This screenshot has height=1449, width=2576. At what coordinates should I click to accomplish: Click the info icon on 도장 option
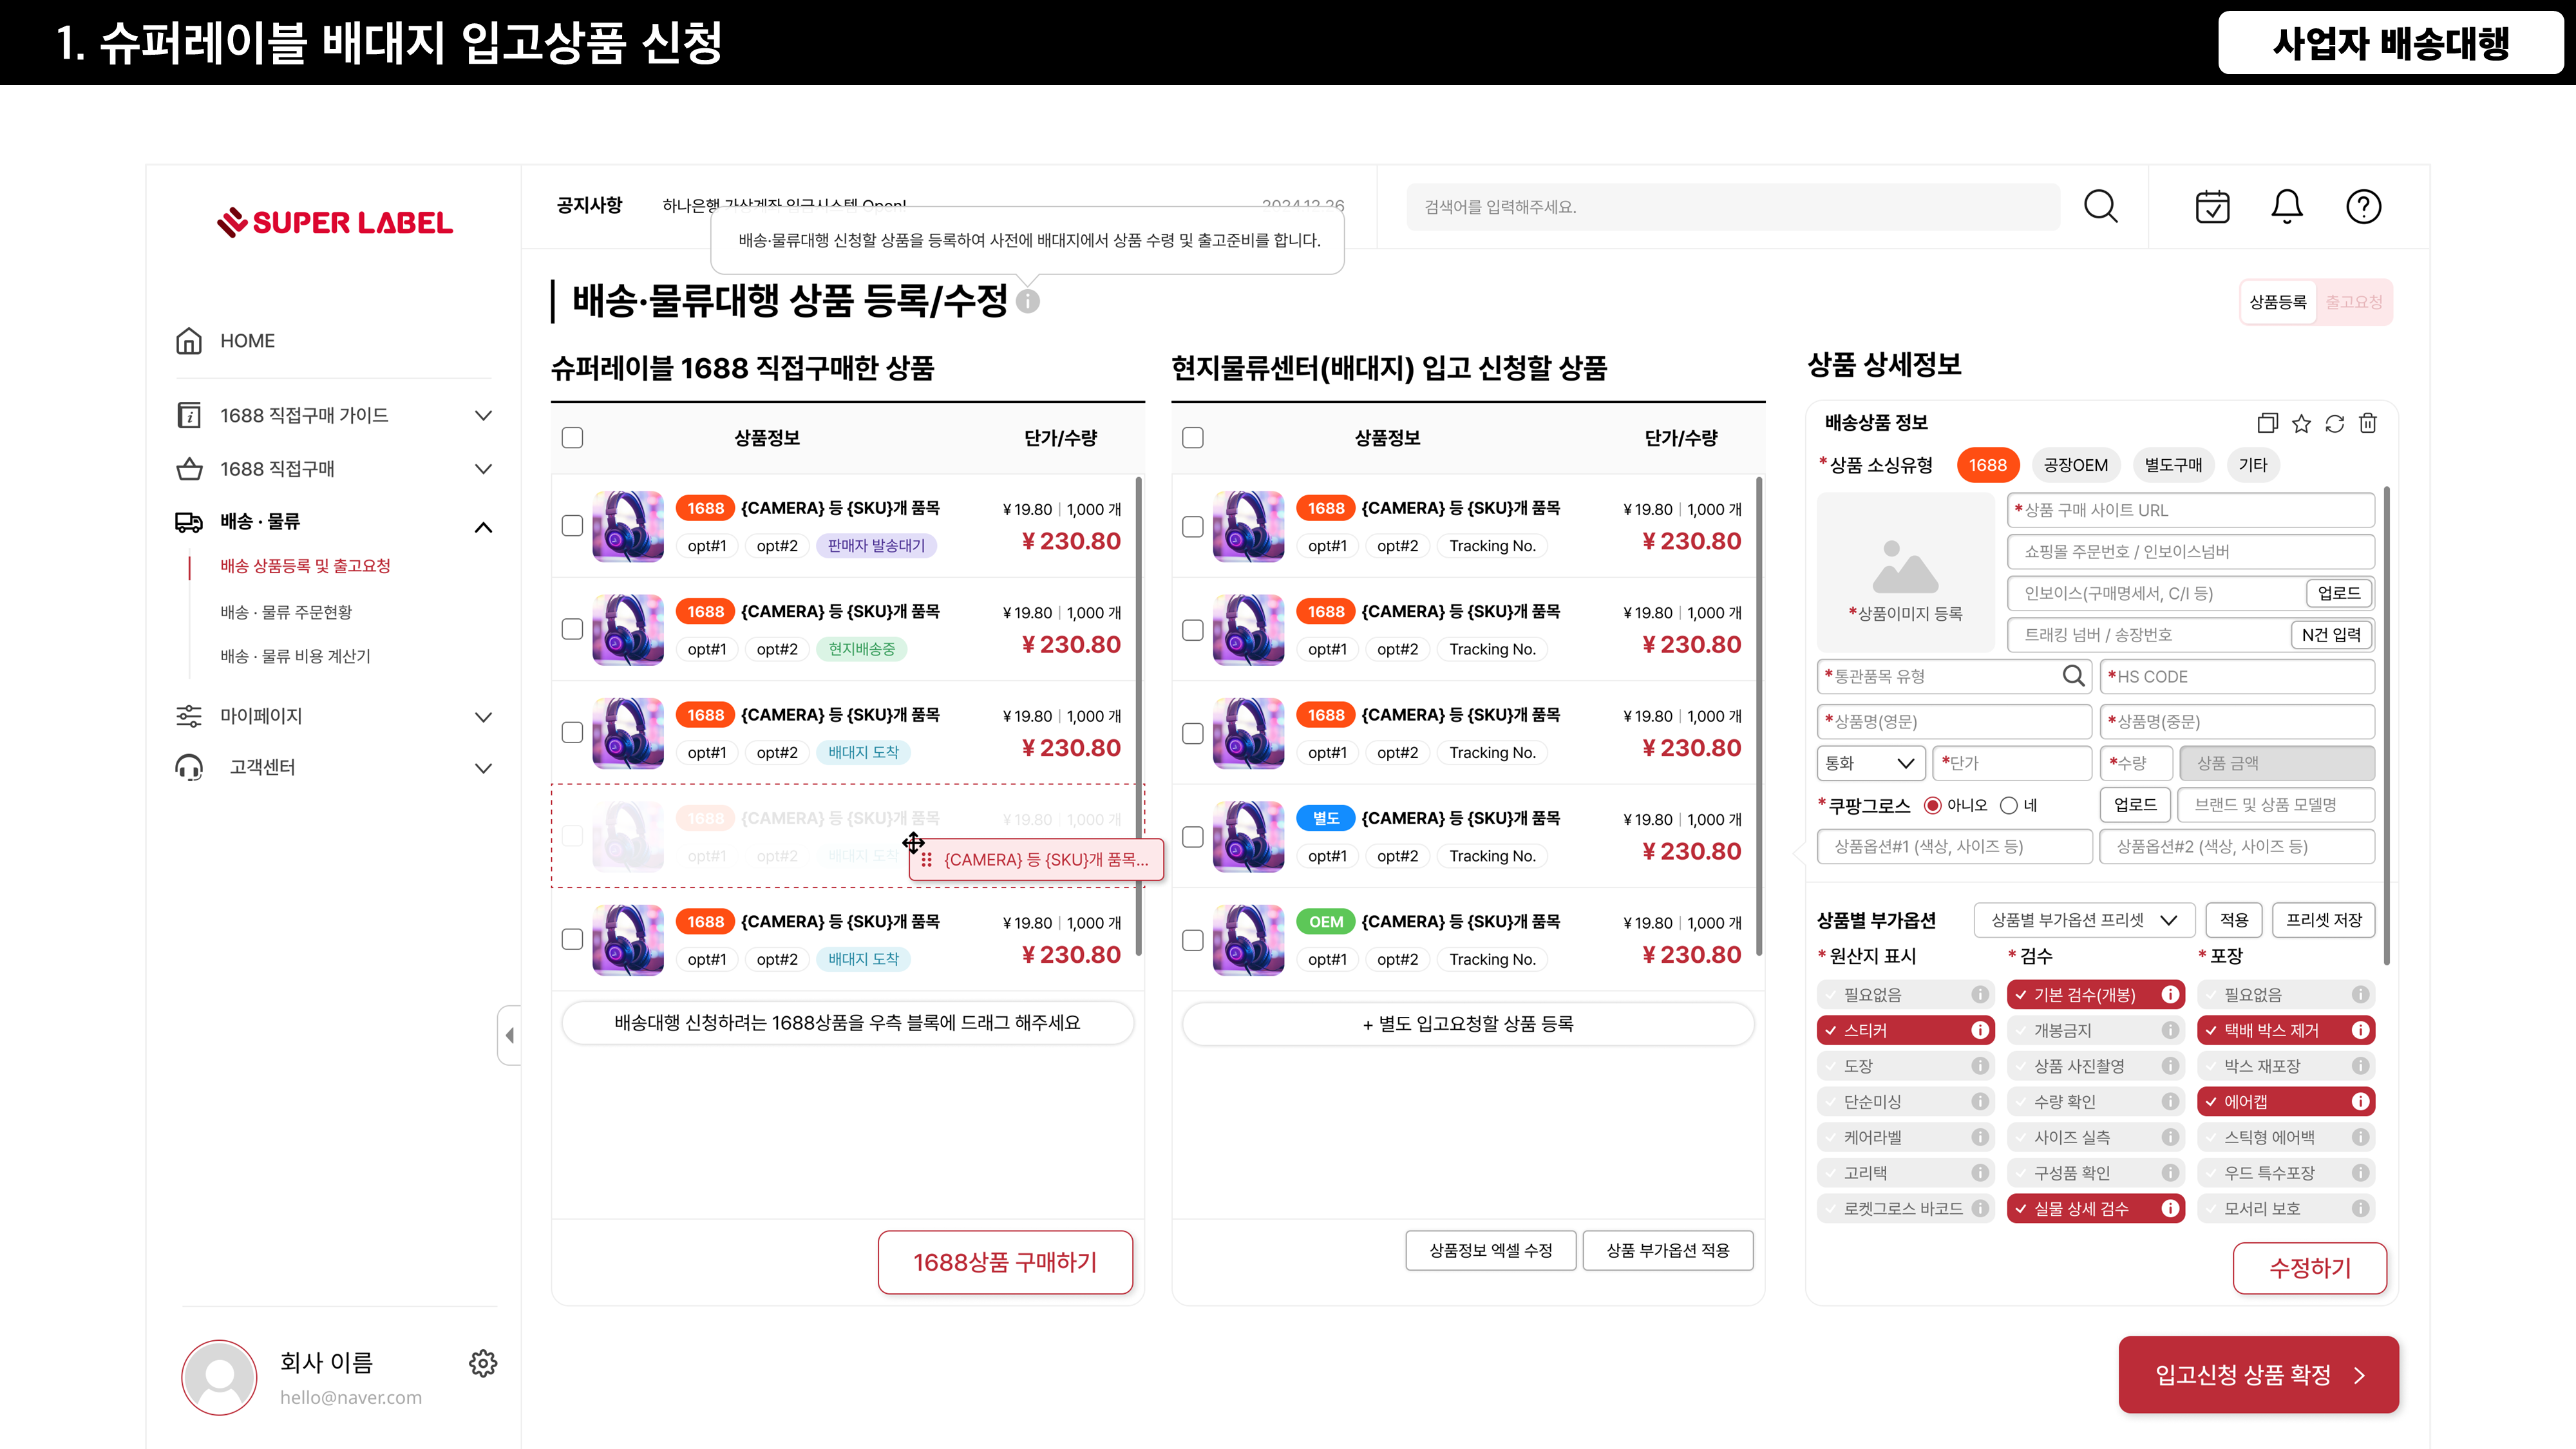pos(1979,1066)
